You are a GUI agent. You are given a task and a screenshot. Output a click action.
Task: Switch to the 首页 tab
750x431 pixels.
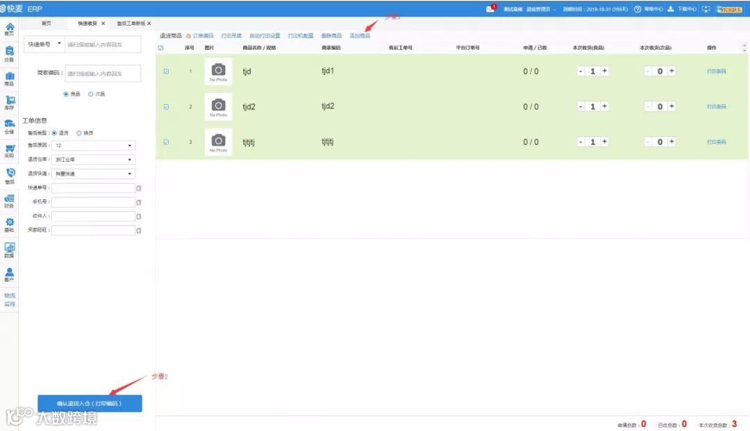(47, 24)
